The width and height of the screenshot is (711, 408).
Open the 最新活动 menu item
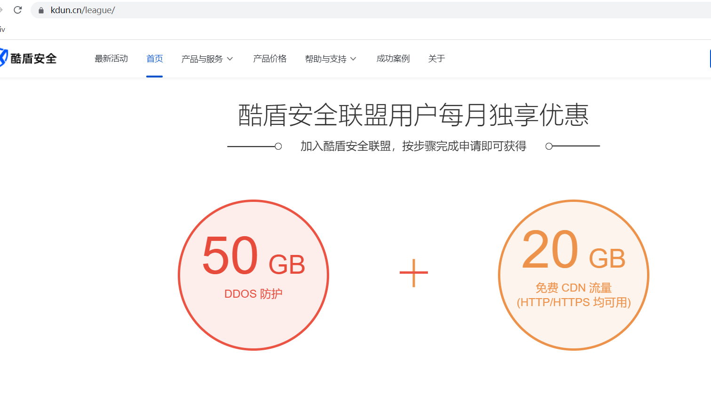[111, 59]
